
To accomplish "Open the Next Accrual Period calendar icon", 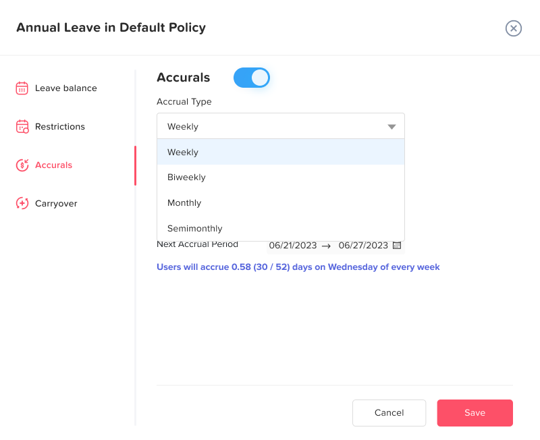I will pyautogui.click(x=397, y=245).
